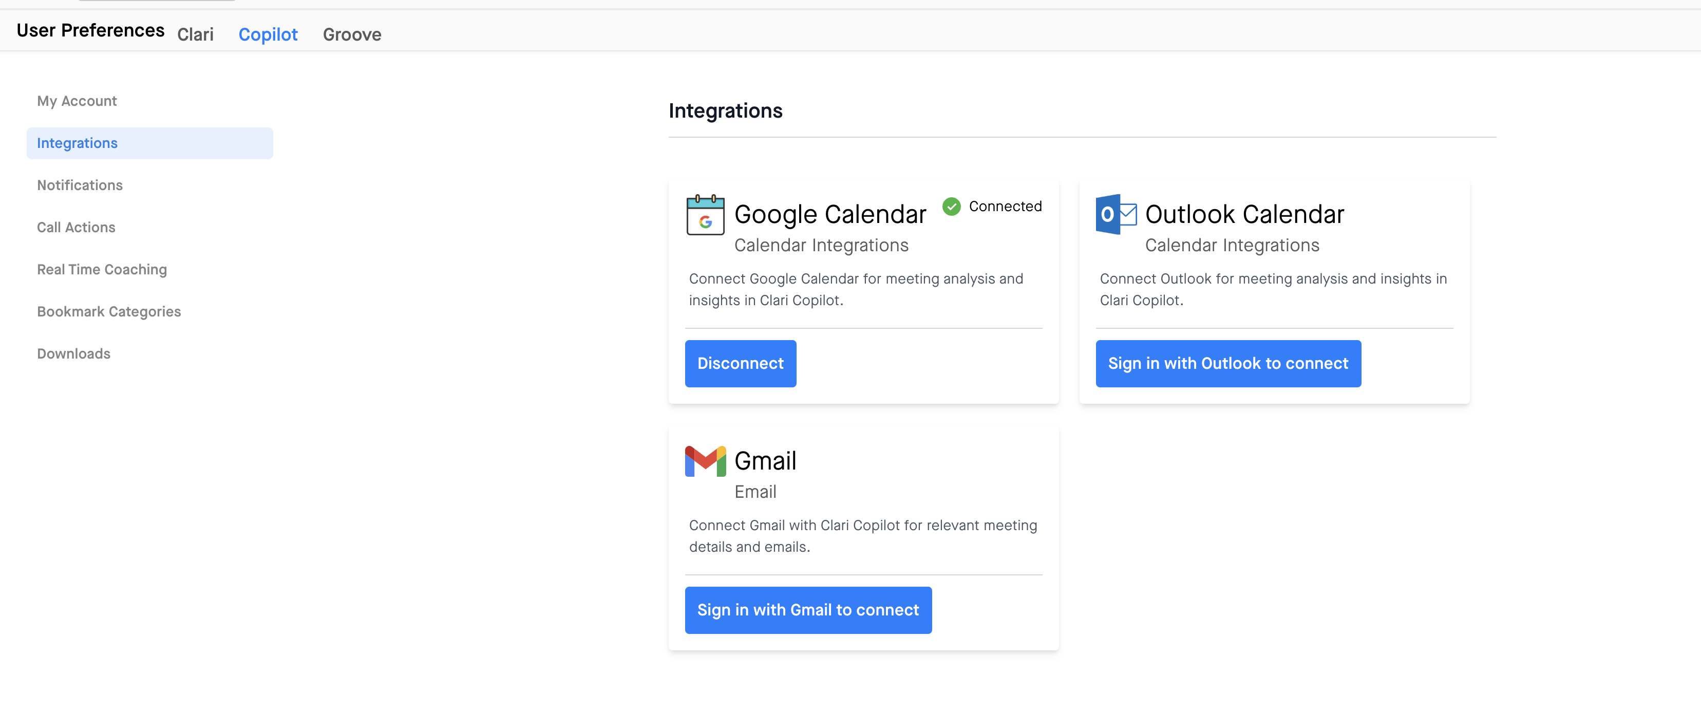Switch to the Groove tab
Screen dimensions: 1701x711
(x=352, y=34)
